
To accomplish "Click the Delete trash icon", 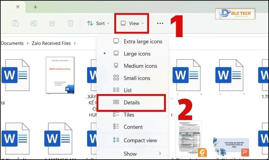I will click(x=70, y=23).
